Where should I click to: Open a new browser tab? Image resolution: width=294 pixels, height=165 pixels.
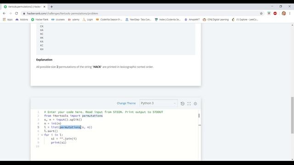tap(51, 7)
